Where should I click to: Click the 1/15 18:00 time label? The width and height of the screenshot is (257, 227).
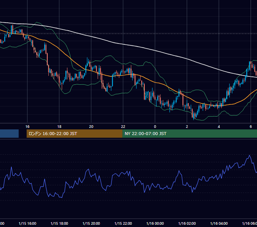[59, 223]
